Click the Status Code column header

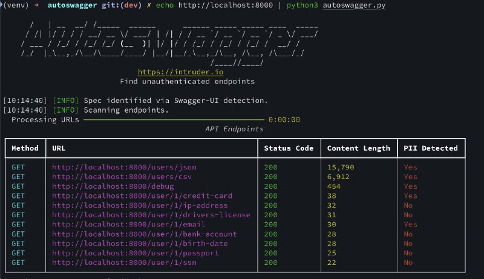(x=289, y=148)
